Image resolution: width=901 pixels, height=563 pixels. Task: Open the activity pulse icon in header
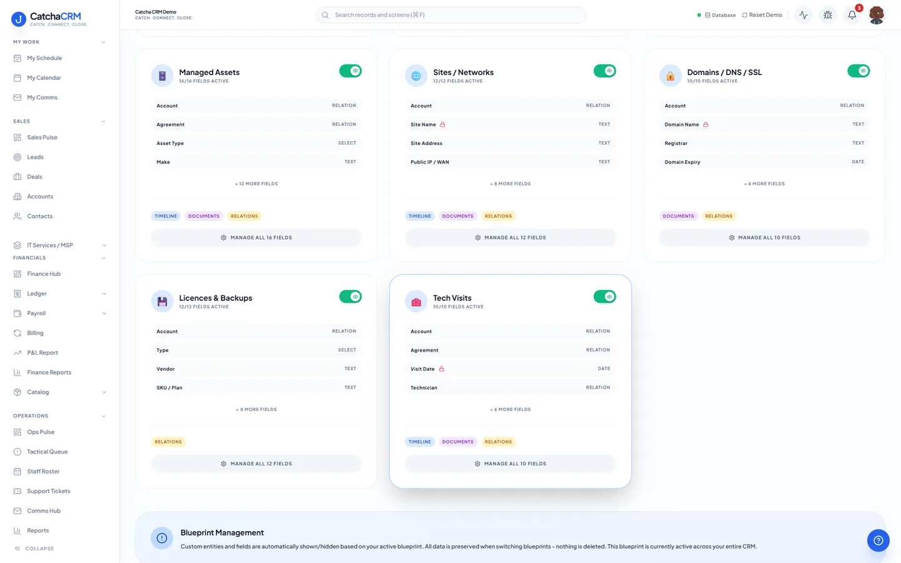point(803,15)
